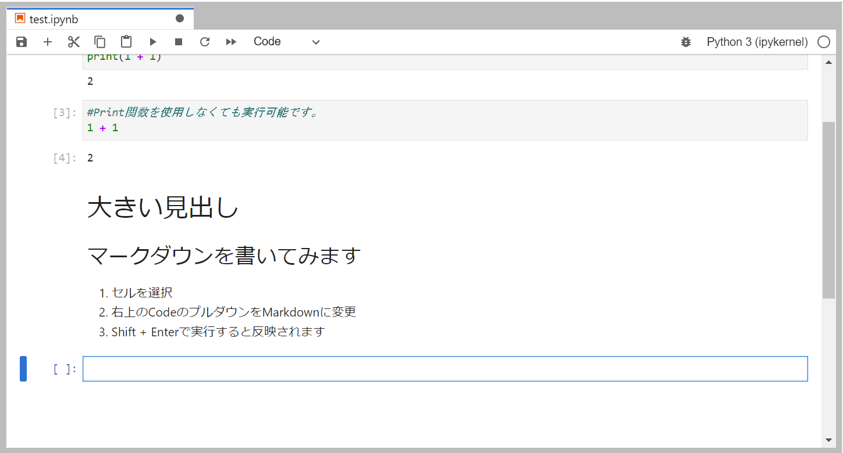Viewport: 843px width, 453px height.
Task: Click inside the empty code cell
Action: click(x=445, y=368)
